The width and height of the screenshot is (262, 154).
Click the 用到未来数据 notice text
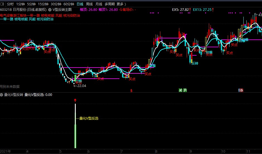point(10,86)
